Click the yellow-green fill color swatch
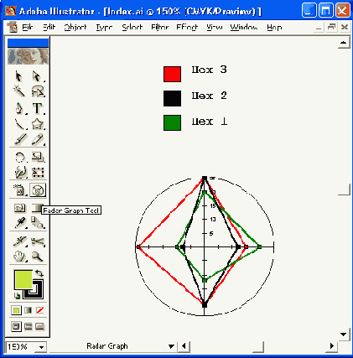The height and width of the screenshot is (358, 353). pos(23,279)
